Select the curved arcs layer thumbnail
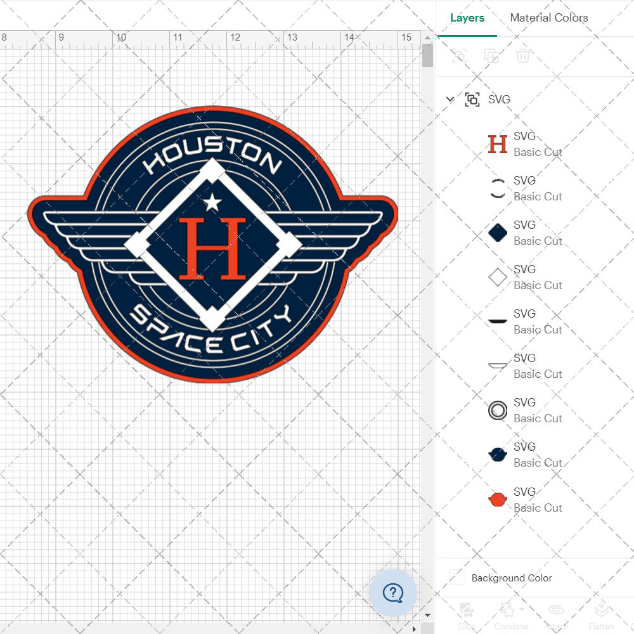Screen dimensions: 634x634 498,188
